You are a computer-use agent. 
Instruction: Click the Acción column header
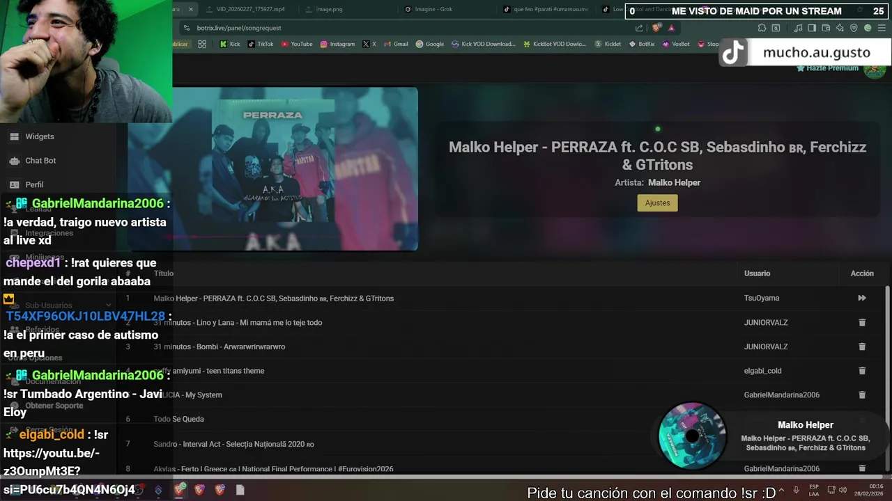(862, 273)
